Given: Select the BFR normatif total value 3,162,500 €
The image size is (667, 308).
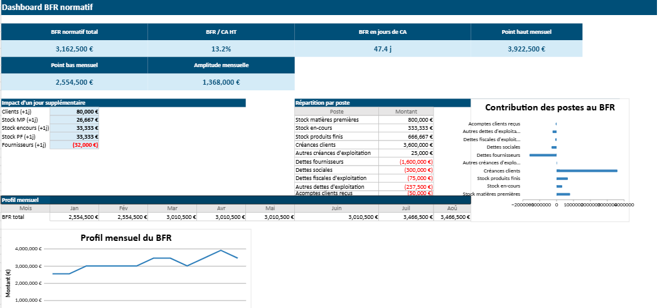Looking at the screenshot, I should coord(74,49).
